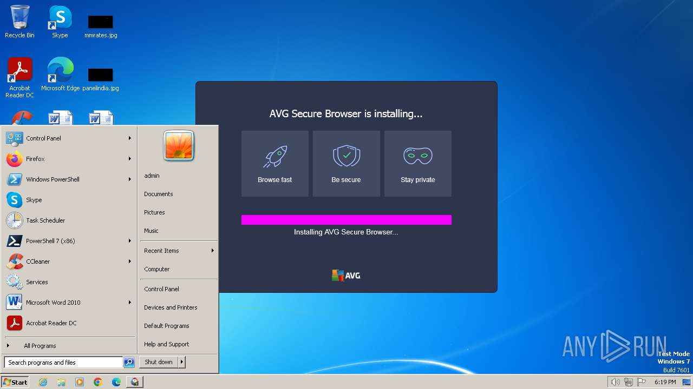Open Pictures from Start menu
Screen dimensions: 693x389
[179, 212]
